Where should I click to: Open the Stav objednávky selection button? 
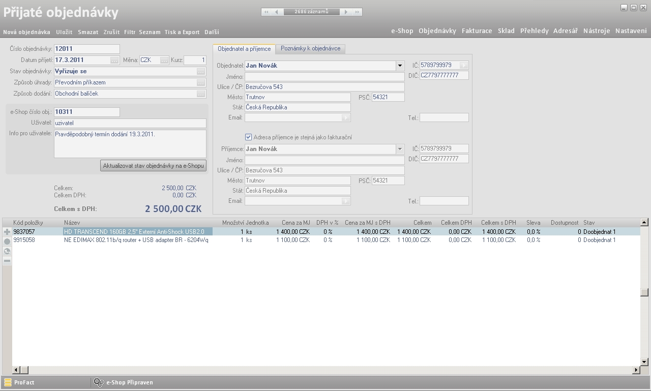click(201, 72)
